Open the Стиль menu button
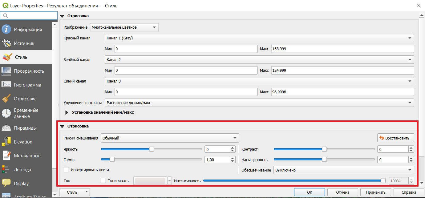This screenshot has width=425, height=198. point(74,192)
